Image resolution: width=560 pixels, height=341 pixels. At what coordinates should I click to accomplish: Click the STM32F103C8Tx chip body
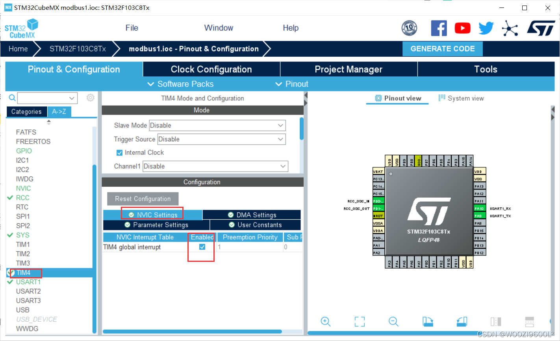(428, 211)
